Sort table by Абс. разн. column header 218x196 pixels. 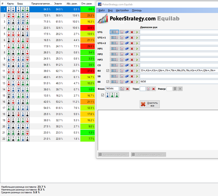tap(73, 4)
